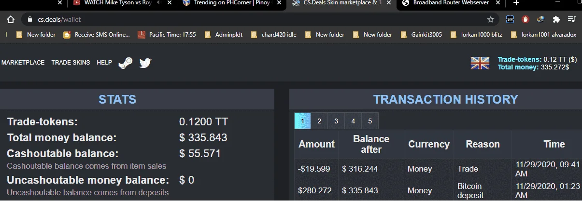This screenshot has width=582, height=201.
Task: Open lorkan1000 blitz bookmark folder
Action: coord(477,35)
